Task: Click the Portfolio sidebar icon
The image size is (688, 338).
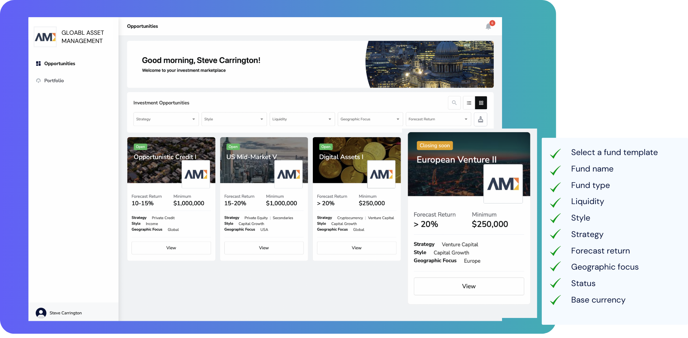Action: pos(38,81)
